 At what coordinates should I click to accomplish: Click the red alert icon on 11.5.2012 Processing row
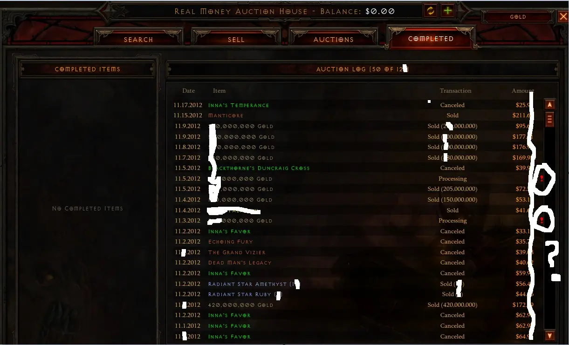pyautogui.click(x=542, y=179)
